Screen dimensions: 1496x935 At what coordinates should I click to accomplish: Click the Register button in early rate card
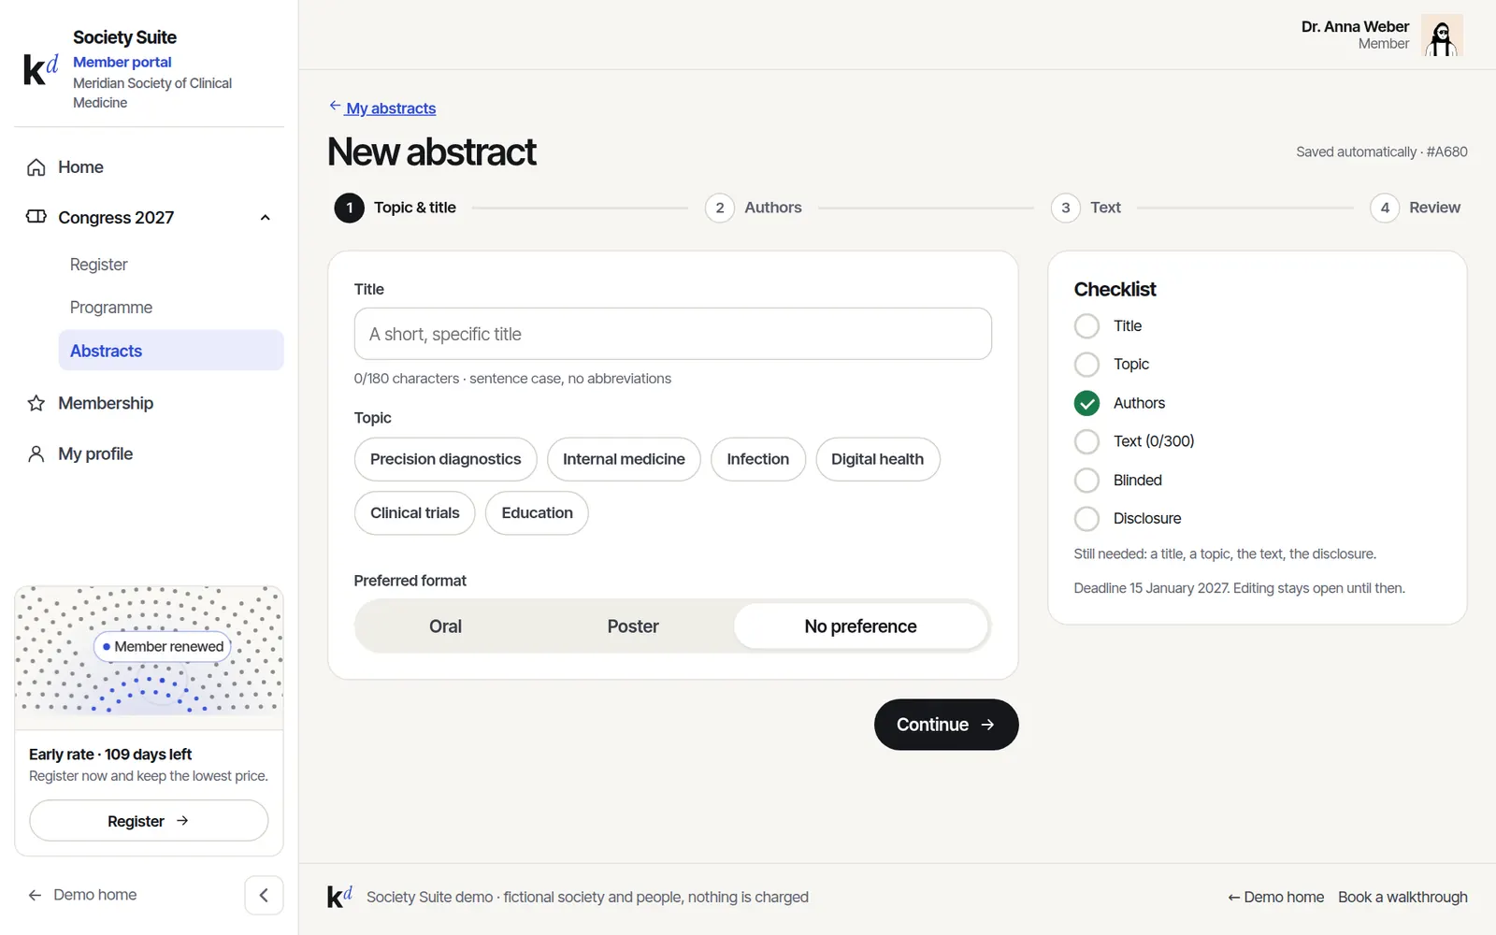pos(149,821)
